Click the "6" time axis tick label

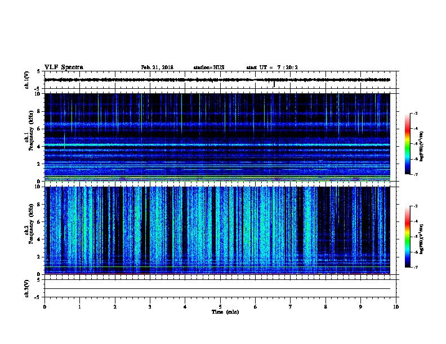click(255, 307)
